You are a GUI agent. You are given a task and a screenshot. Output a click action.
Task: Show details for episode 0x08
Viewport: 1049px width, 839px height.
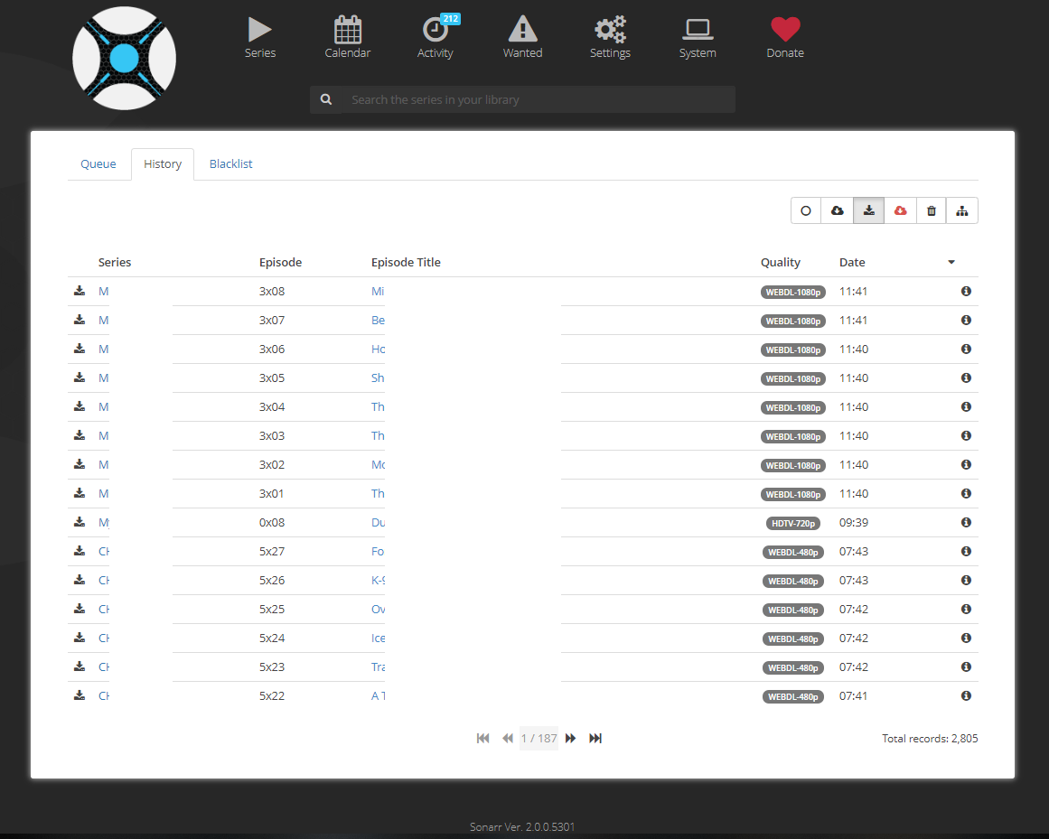966,522
